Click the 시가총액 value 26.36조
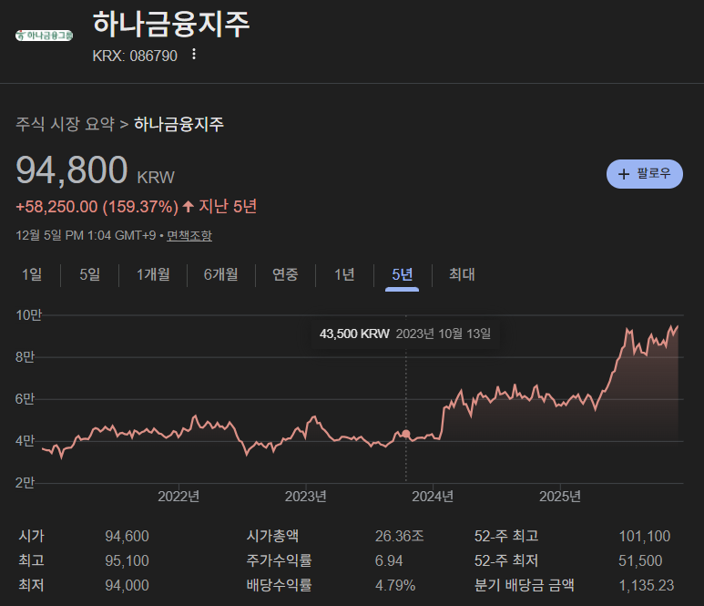 [x=399, y=536]
